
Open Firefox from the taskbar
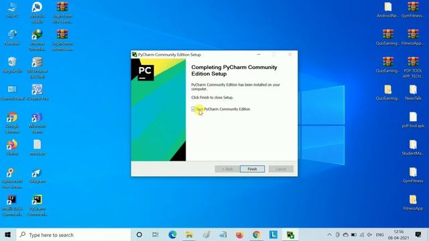(239, 235)
